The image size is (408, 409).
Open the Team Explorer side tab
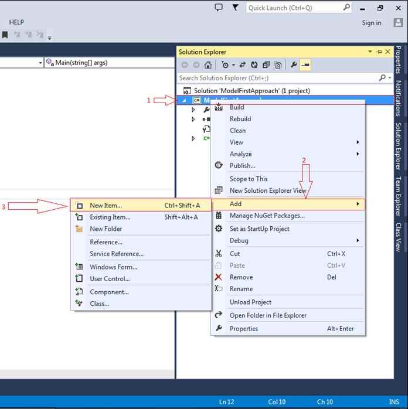pos(399,196)
